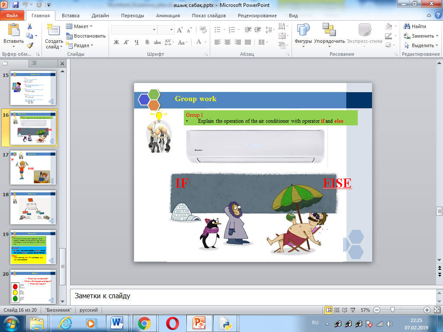This screenshot has height=332, width=443.
Task: Switch to Slide Sorter view icon
Action: pos(337,310)
